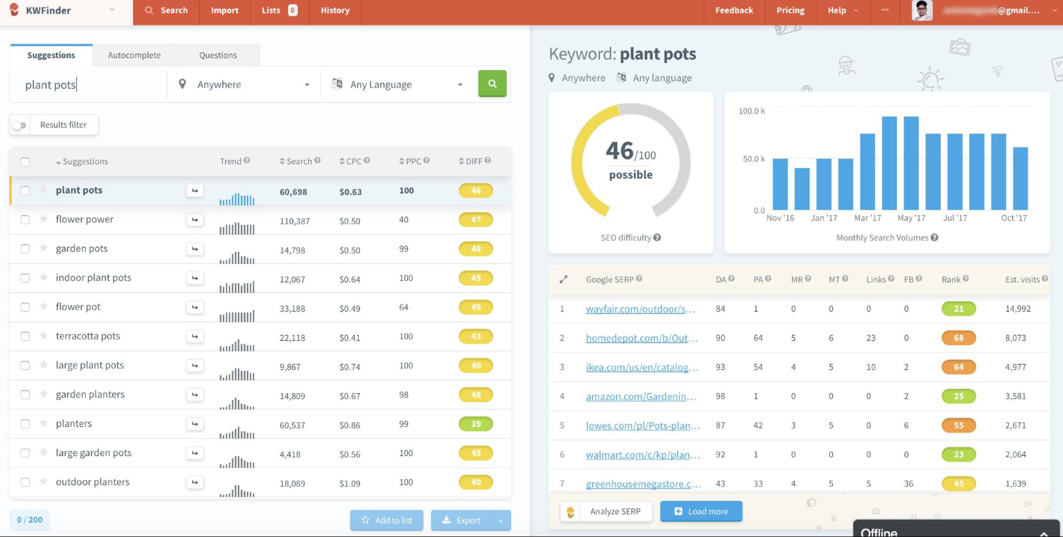The width and height of the screenshot is (1063, 537).
Task: Switch to the Autocomplete tab
Action: pos(134,55)
